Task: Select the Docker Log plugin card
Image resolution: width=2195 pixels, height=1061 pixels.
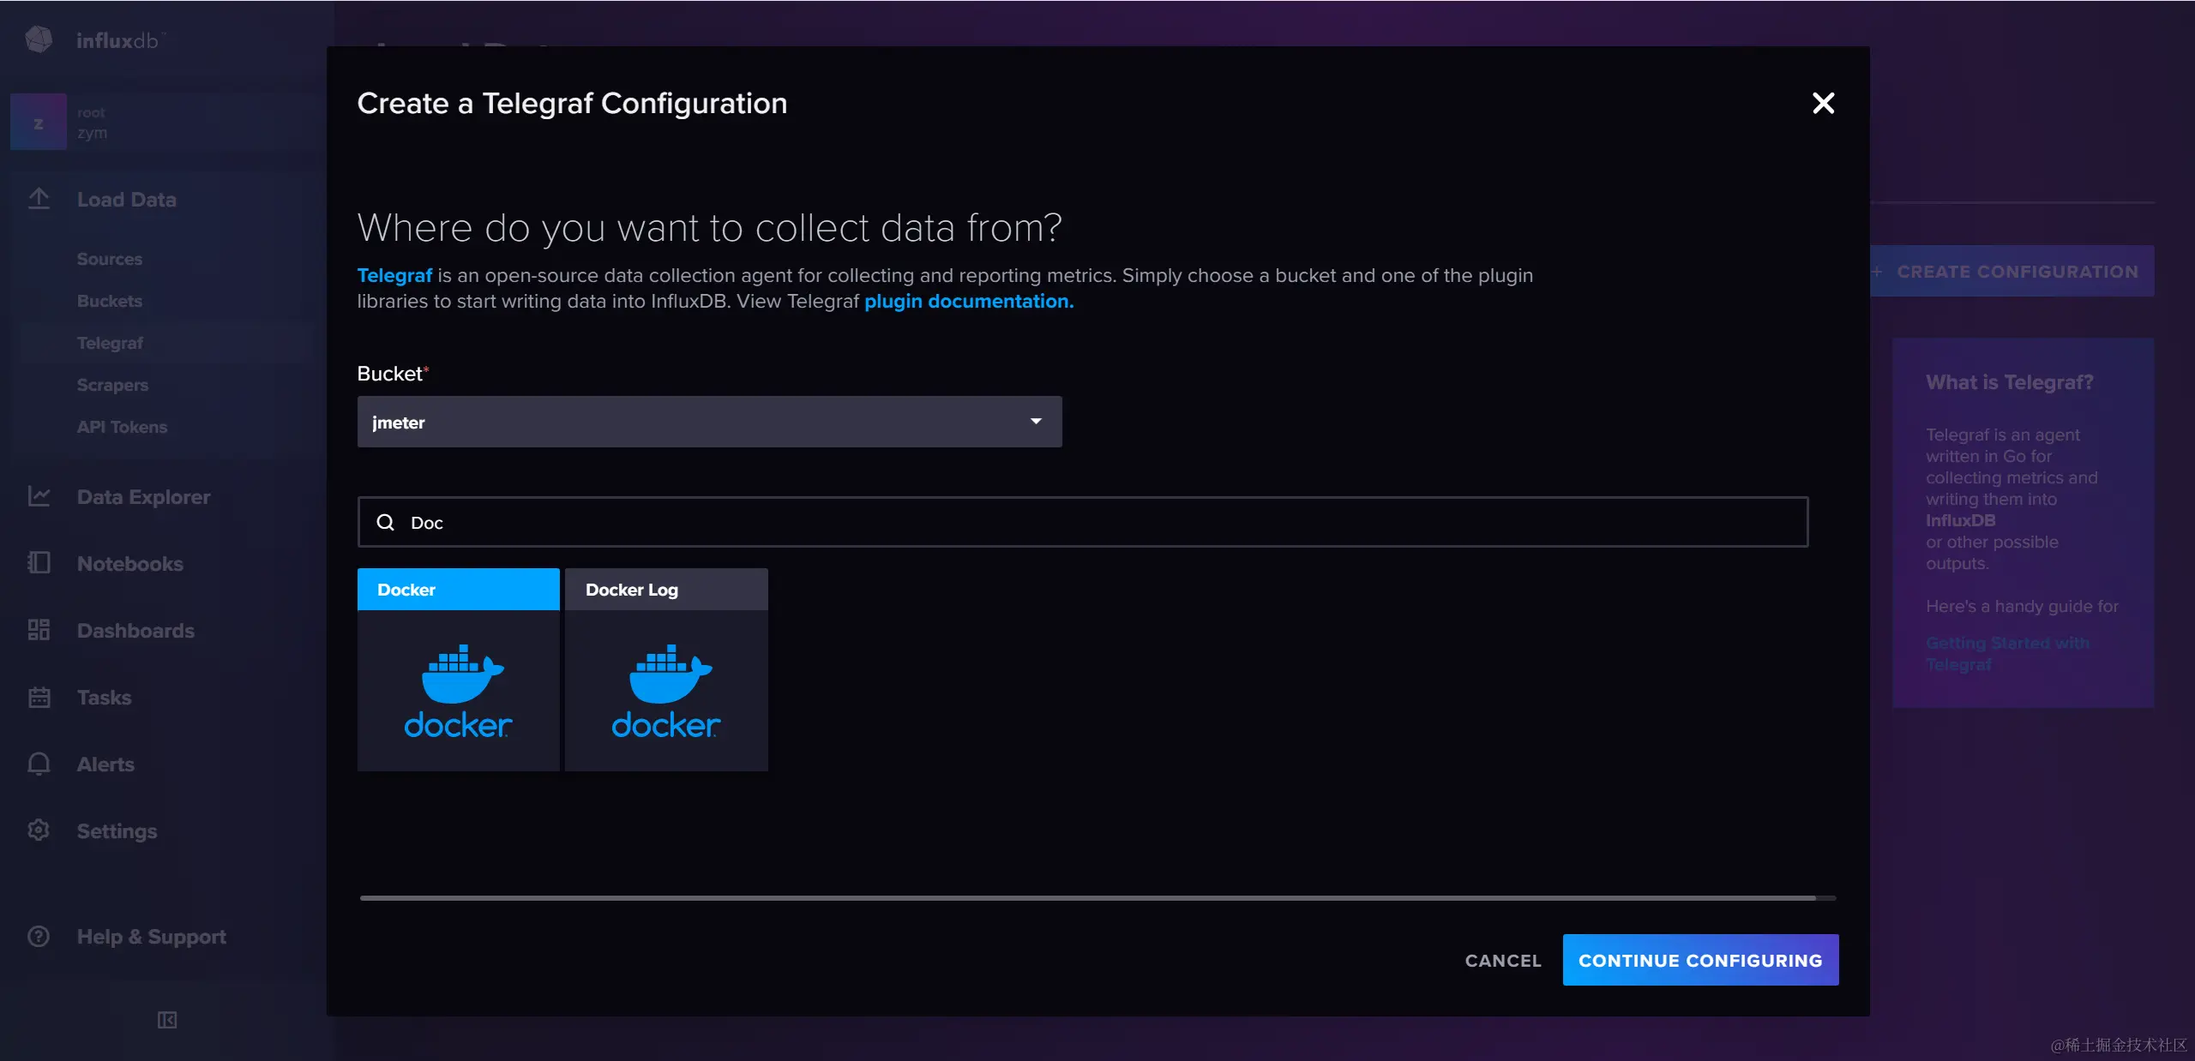Action: coord(666,669)
